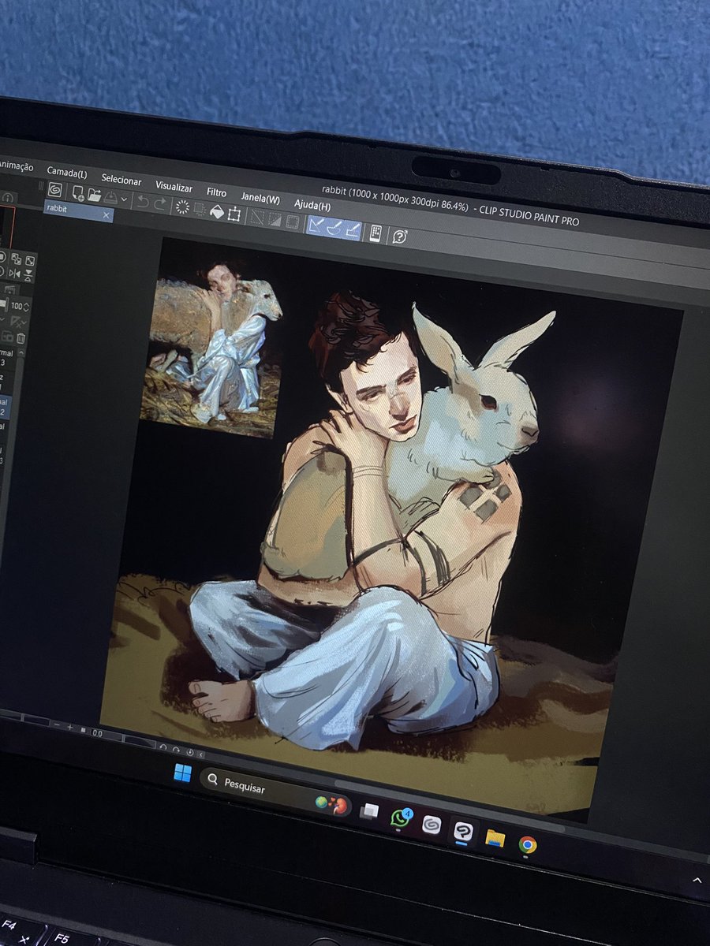
Task: Click the fit to navigator icon
Action: pyautogui.click(x=30, y=261)
